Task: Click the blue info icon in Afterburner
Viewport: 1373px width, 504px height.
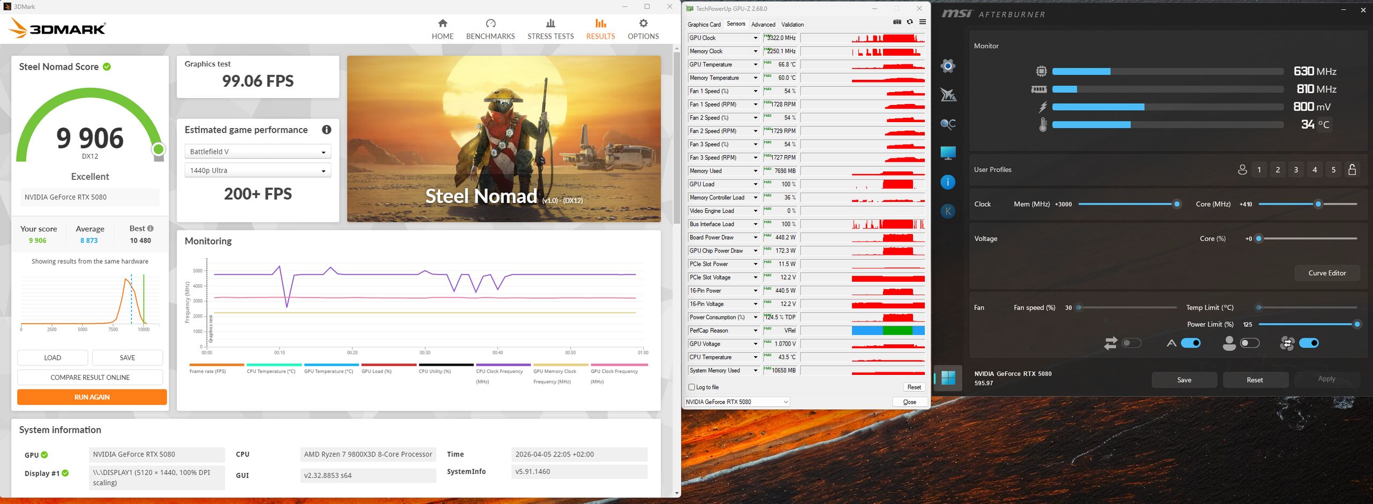Action: [948, 182]
